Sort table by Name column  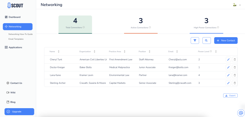pyautogui.click(x=58, y=51)
